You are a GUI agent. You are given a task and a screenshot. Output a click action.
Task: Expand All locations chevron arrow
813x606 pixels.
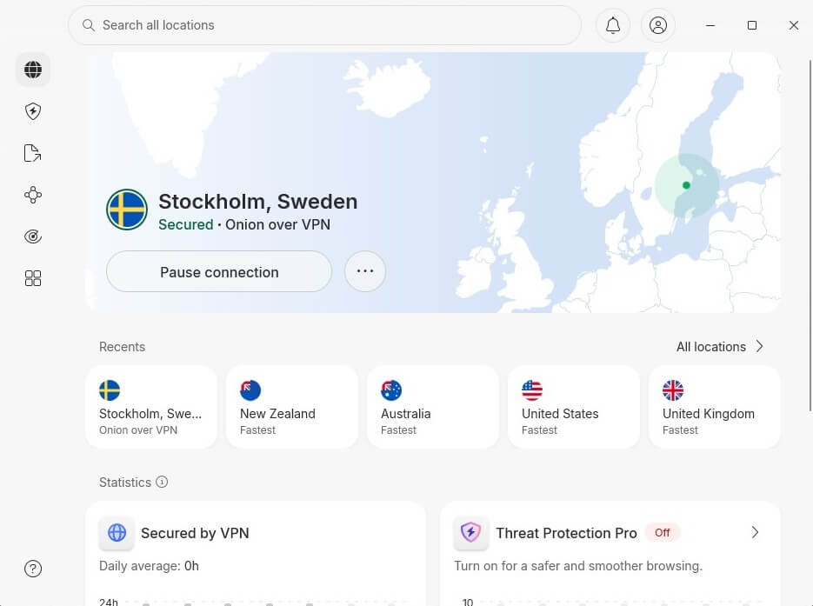pos(760,346)
